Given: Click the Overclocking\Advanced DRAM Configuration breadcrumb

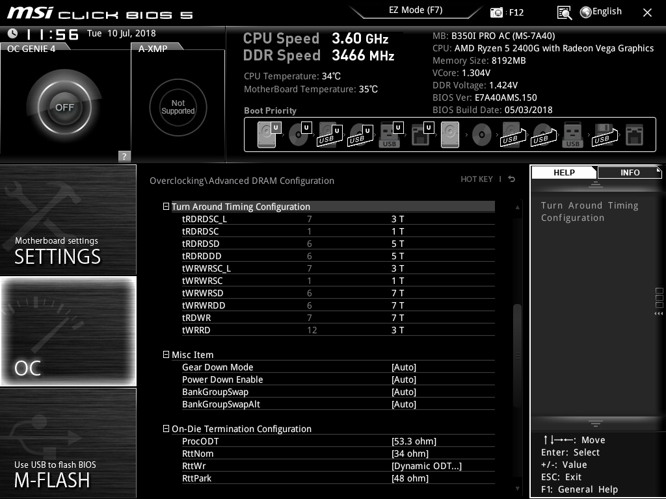Looking at the screenshot, I should 242,181.
